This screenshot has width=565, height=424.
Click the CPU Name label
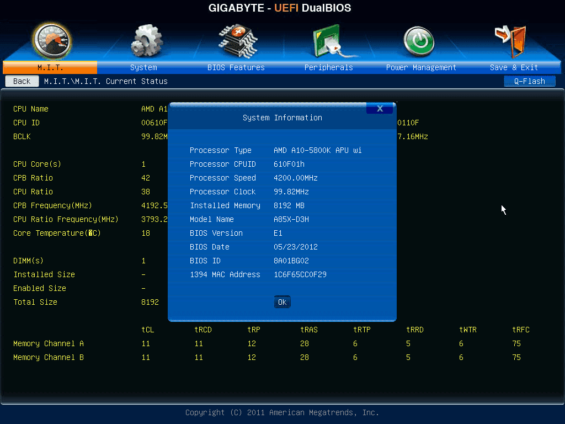[31, 109]
